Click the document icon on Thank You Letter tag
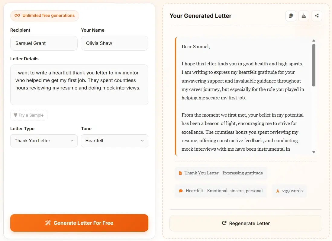 point(180,173)
